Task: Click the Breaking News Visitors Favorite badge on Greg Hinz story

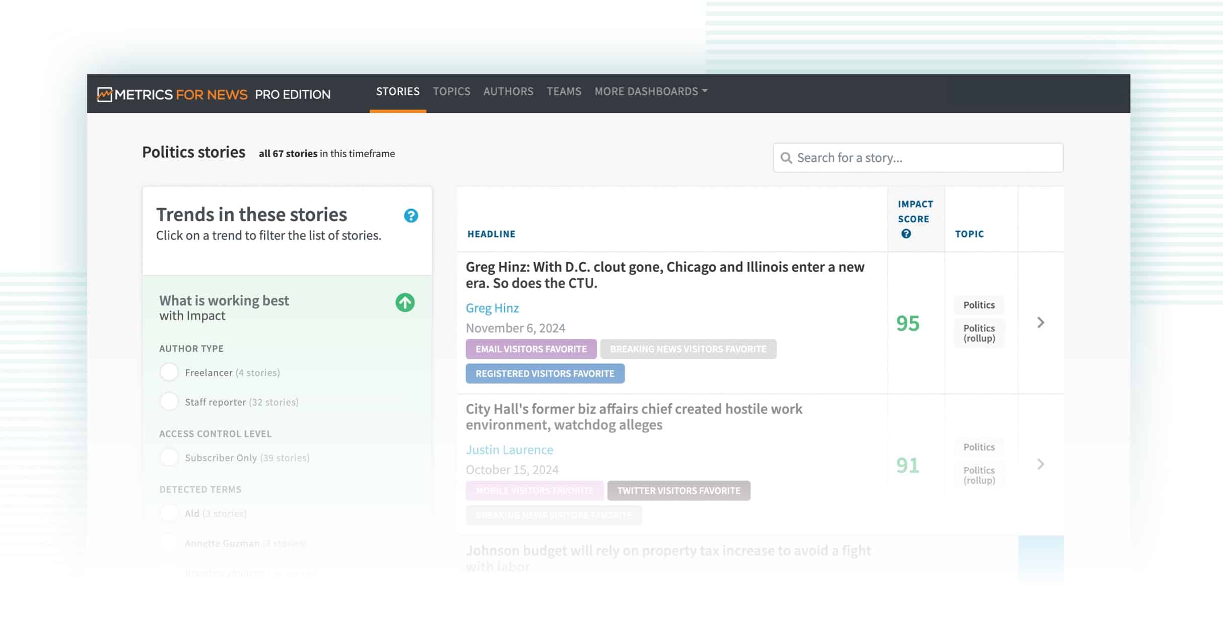Action: 688,349
